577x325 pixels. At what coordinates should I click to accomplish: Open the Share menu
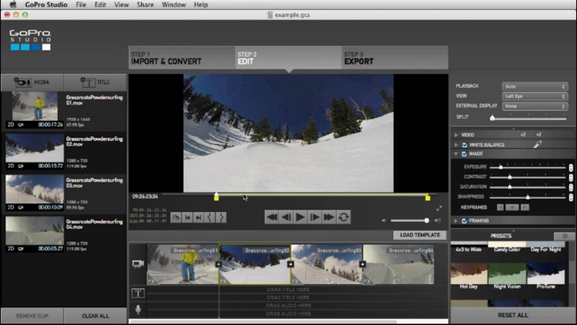point(145,5)
